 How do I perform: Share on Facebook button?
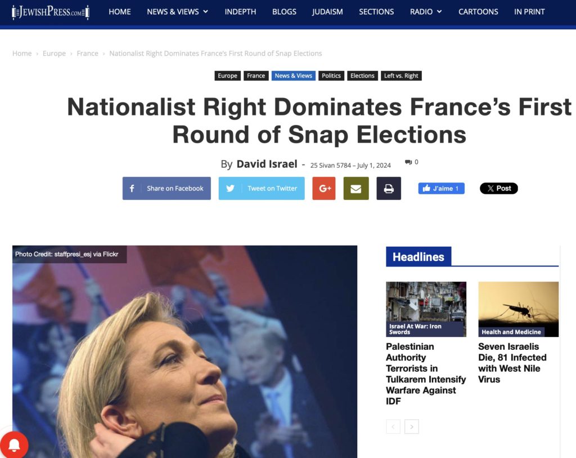pos(166,189)
